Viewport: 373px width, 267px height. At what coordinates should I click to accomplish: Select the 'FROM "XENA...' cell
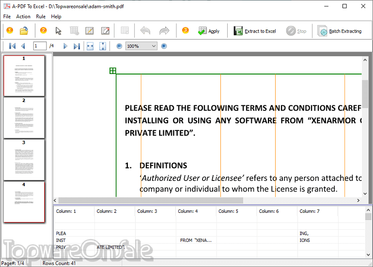196,240
